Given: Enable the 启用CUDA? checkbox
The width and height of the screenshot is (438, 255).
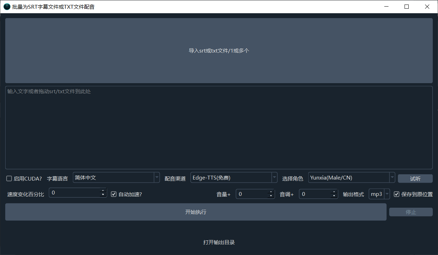Looking at the screenshot, I should [x=9, y=178].
